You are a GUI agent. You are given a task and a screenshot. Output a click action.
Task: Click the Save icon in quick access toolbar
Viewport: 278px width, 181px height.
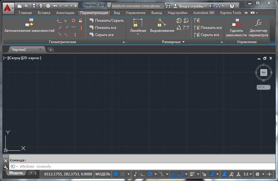tap(34, 6)
